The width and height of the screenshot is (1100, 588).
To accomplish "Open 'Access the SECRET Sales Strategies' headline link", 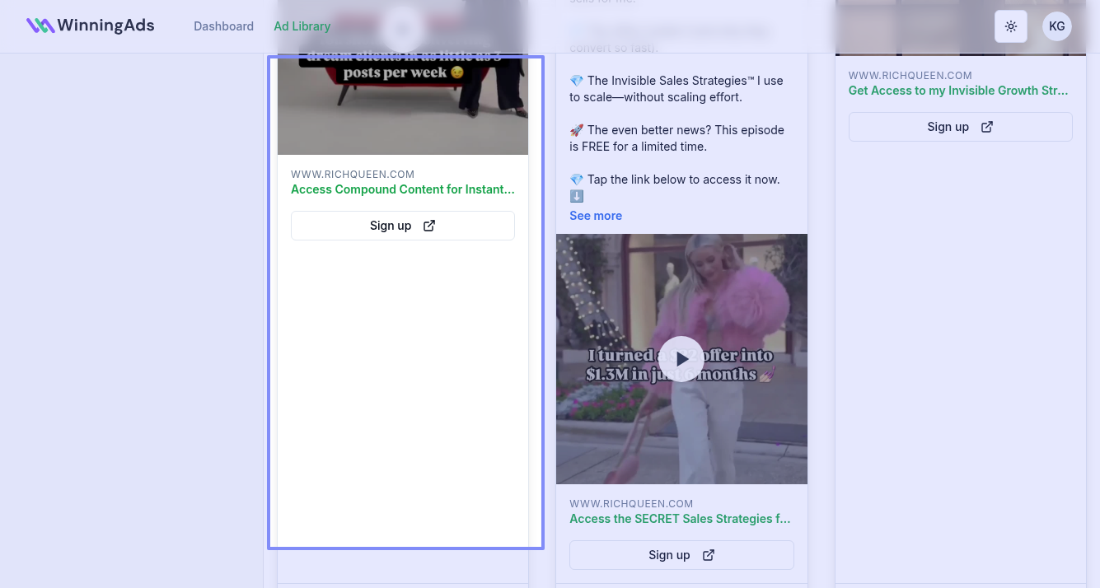I will [680, 519].
